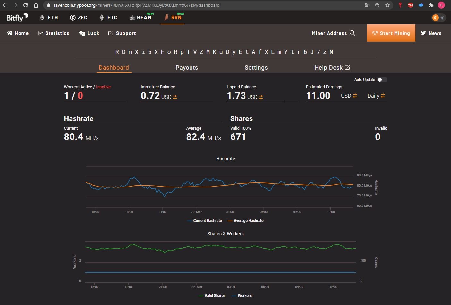
Task: Click the site lock icon in address bar
Action: [x=48, y=5]
